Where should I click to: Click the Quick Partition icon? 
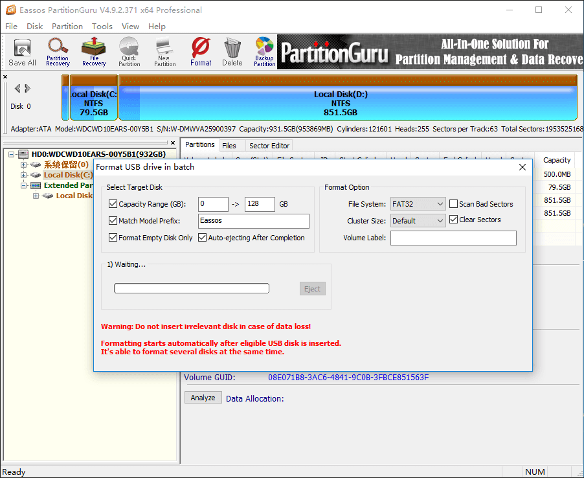click(x=129, y=52)
